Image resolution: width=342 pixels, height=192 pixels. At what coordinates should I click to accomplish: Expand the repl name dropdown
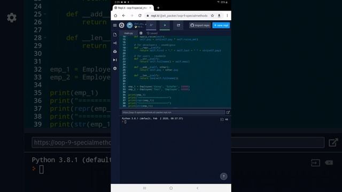tap(146, 24)
